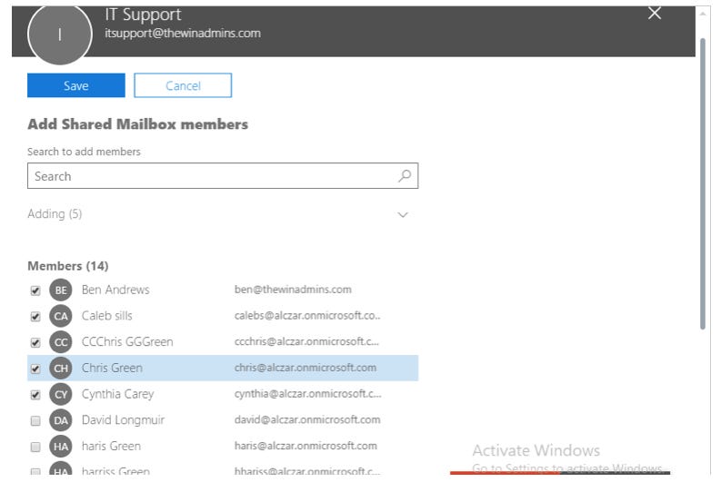This screenshot has height=492, width=721.
Task: Select the name CCChris GGGreen
Action: [x=127, y=342]
